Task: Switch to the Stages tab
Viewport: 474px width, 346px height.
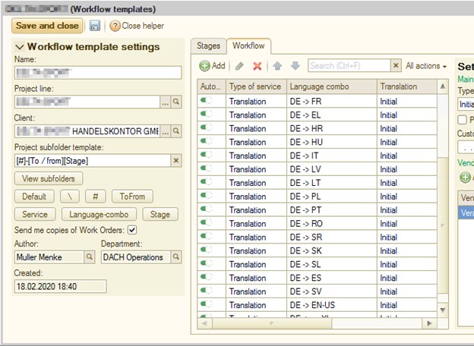Action: click(x=208, y=46)
